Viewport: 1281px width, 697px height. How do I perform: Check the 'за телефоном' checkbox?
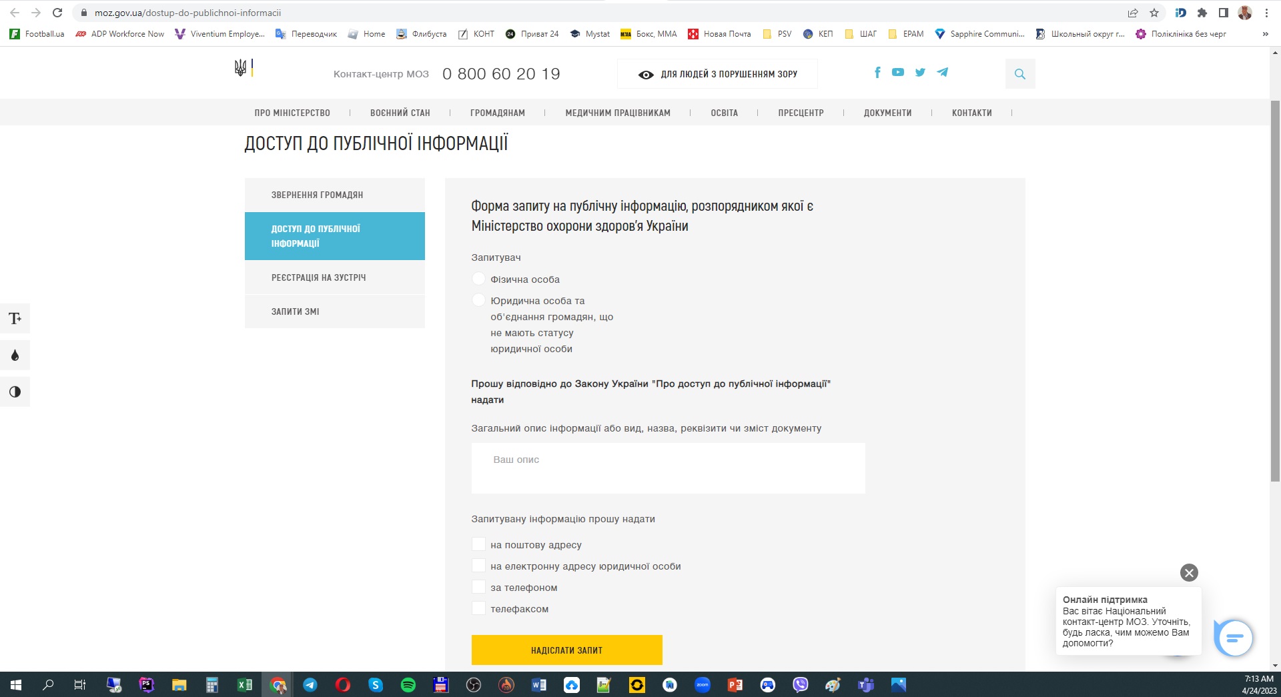click(x=478, y=588)
